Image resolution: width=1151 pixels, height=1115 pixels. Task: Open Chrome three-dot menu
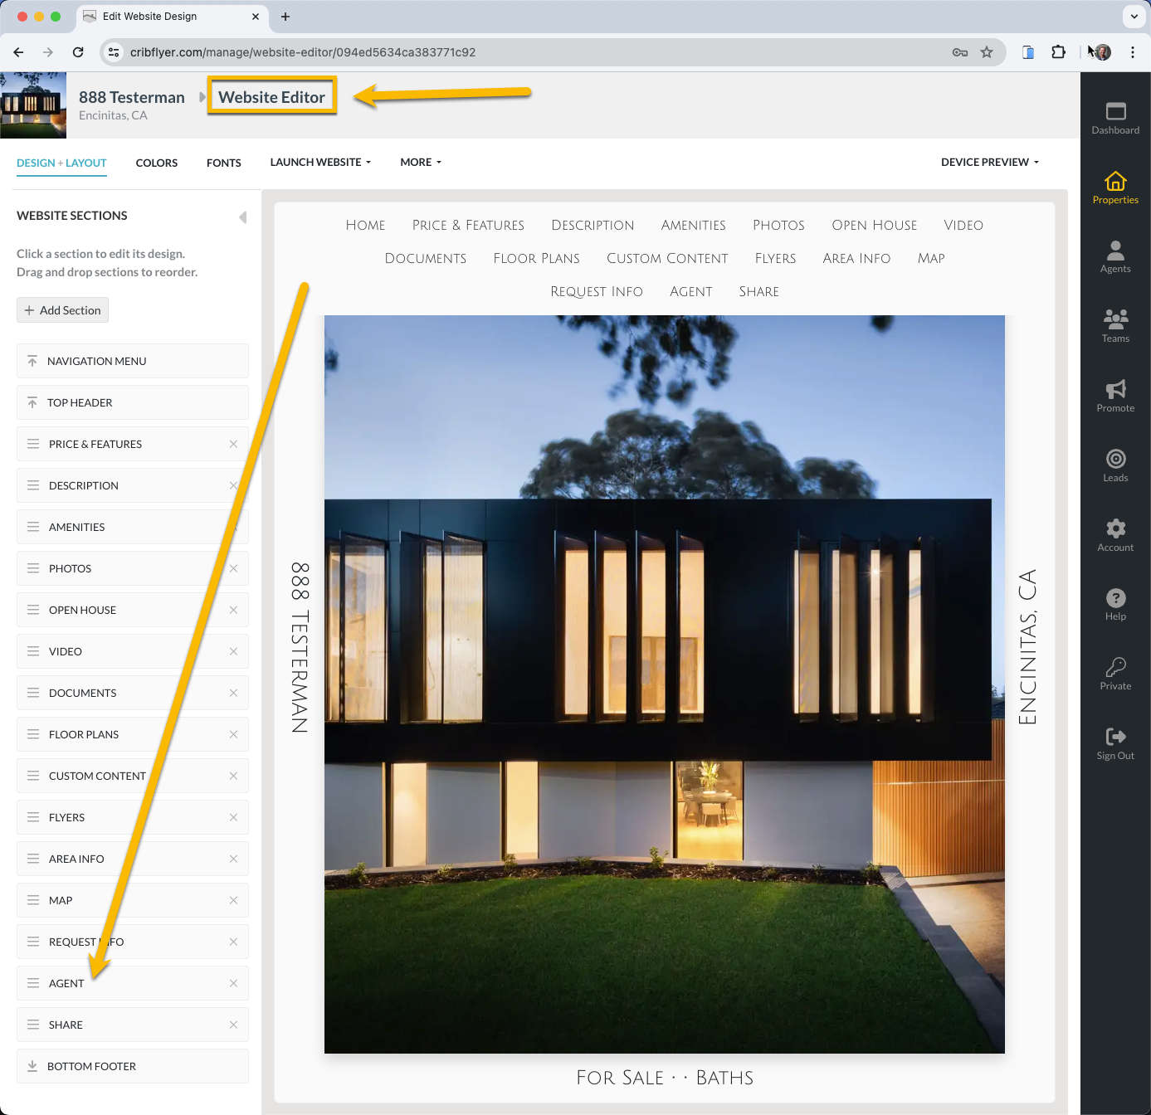1133,52
